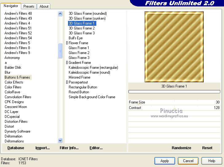Select Andrew's Filters 4 category

(17, 23)
